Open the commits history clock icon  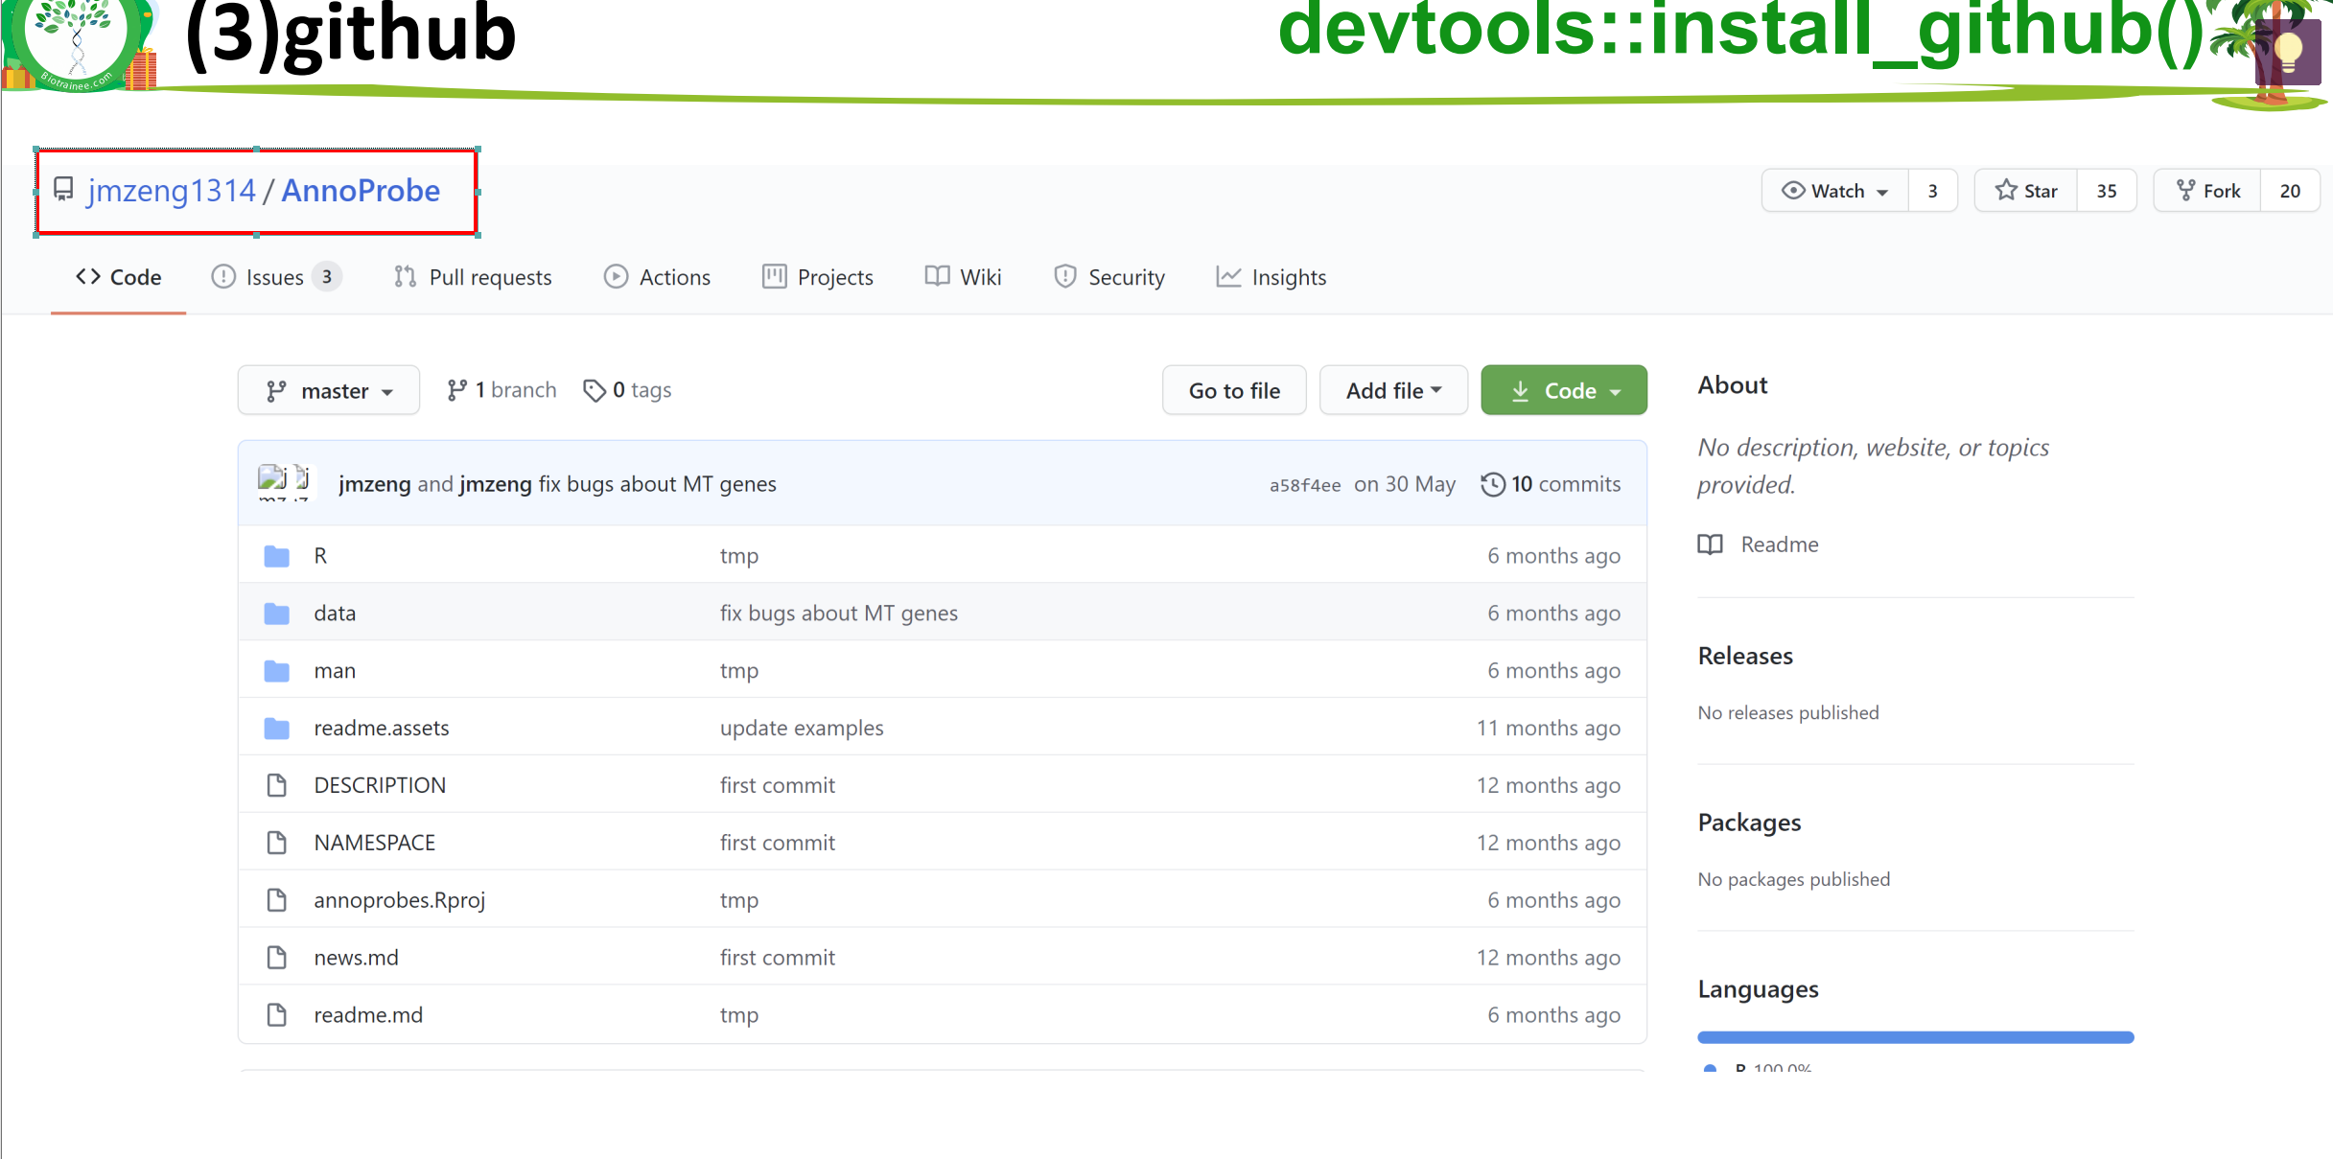pos(1492,484)
